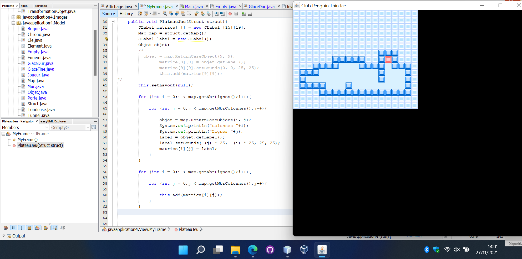Start macro recording with red circle icon
The height and width of the screenshot is (259, 522).
tap(230, 14)
